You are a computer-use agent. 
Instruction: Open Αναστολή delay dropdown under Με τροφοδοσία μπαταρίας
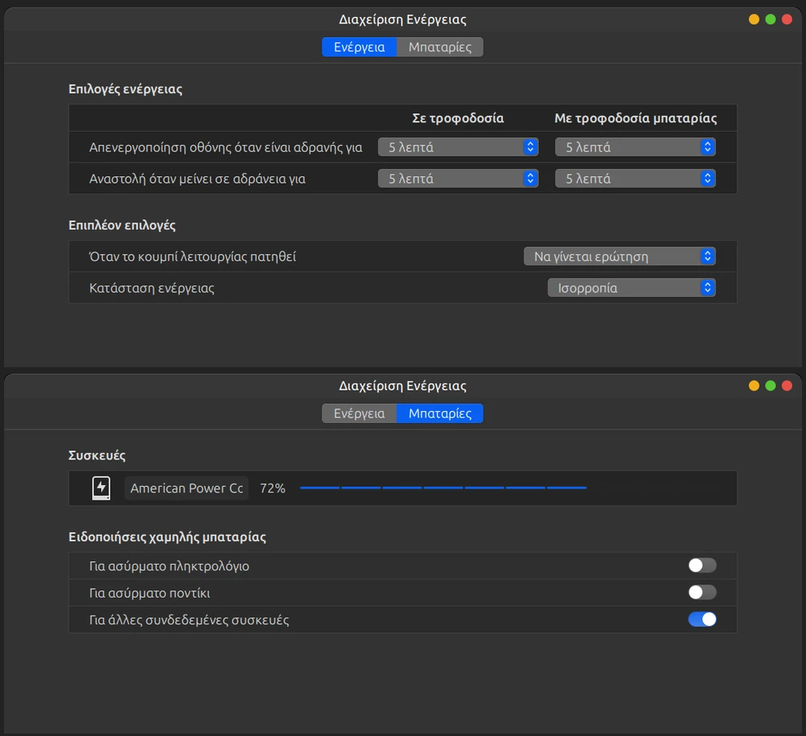tap(635, 179)
